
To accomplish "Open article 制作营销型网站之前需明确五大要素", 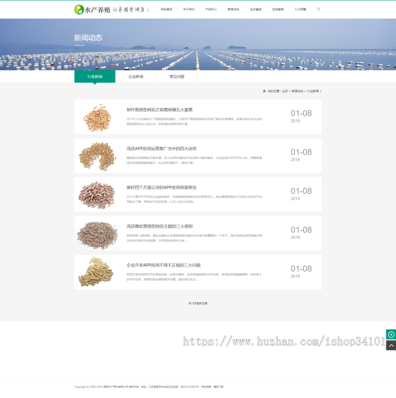I will click(x=159, y=110).
